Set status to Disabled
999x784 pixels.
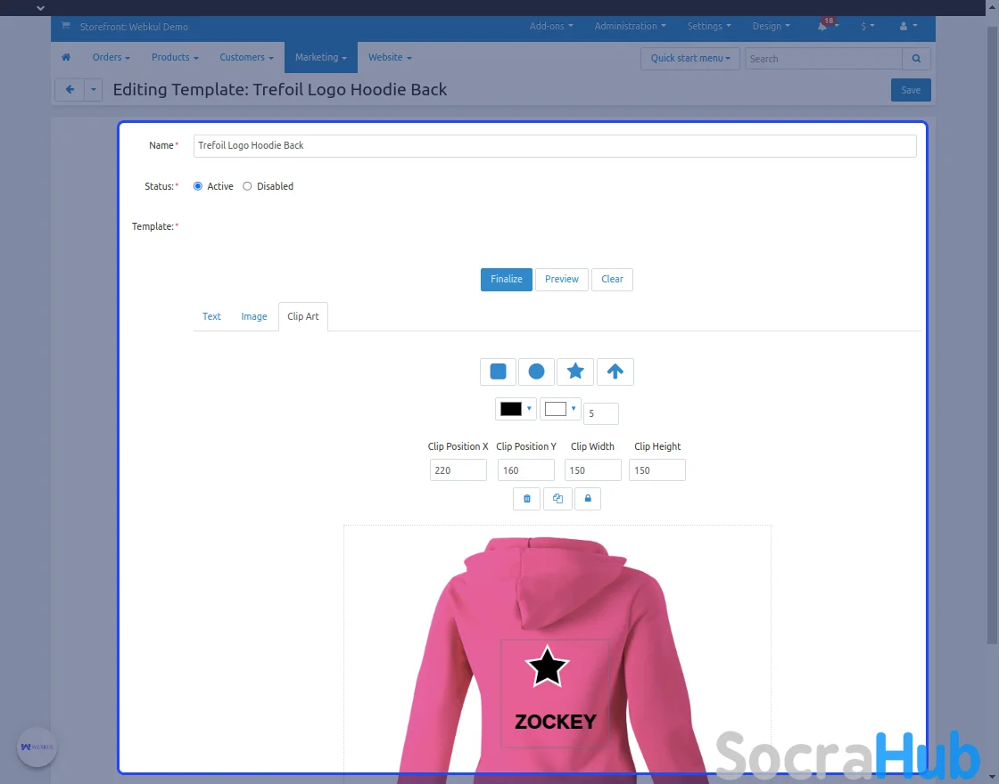(248, 186)
